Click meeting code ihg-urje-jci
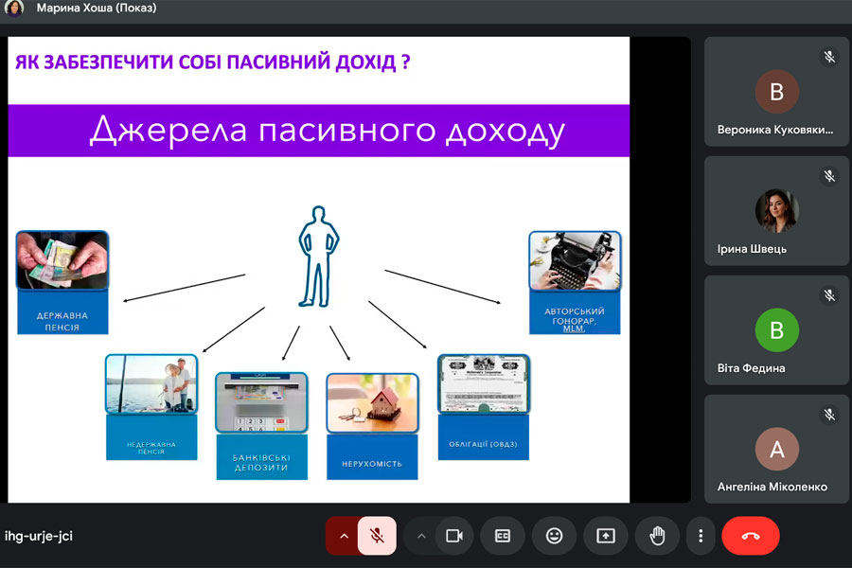Viewport: 852px width, 568px height. [x=39, y=536]
